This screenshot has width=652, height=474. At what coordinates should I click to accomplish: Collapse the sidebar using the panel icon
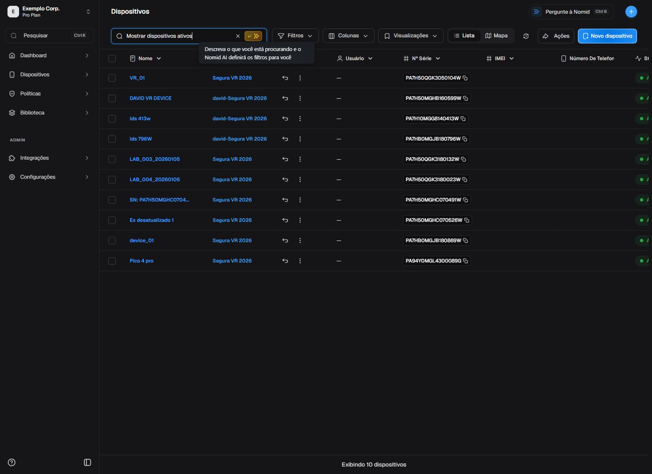tap(87, 462)
